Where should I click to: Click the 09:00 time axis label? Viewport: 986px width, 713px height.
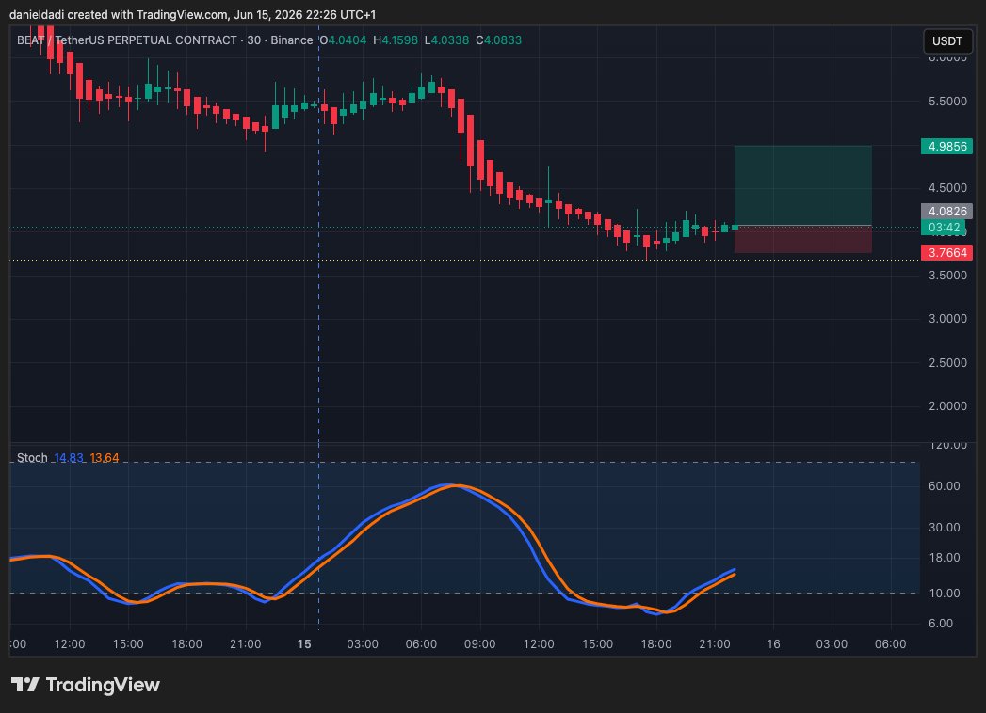click(x=479, y=644)
